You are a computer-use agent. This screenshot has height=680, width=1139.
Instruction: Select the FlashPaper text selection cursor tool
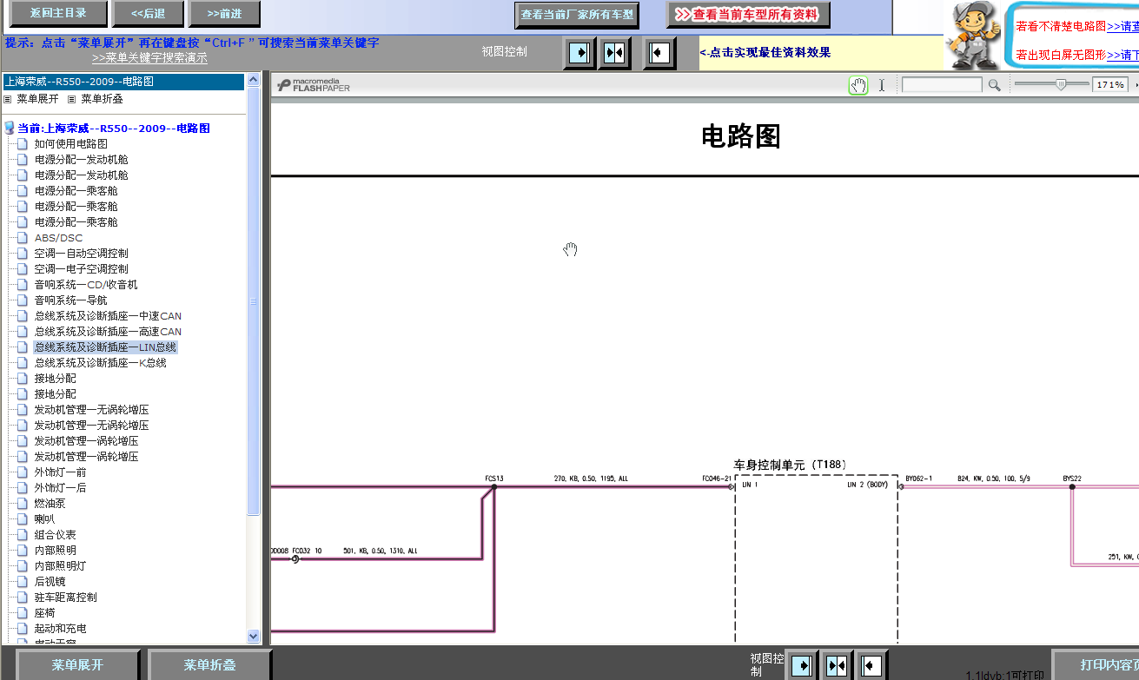point(882,85)
